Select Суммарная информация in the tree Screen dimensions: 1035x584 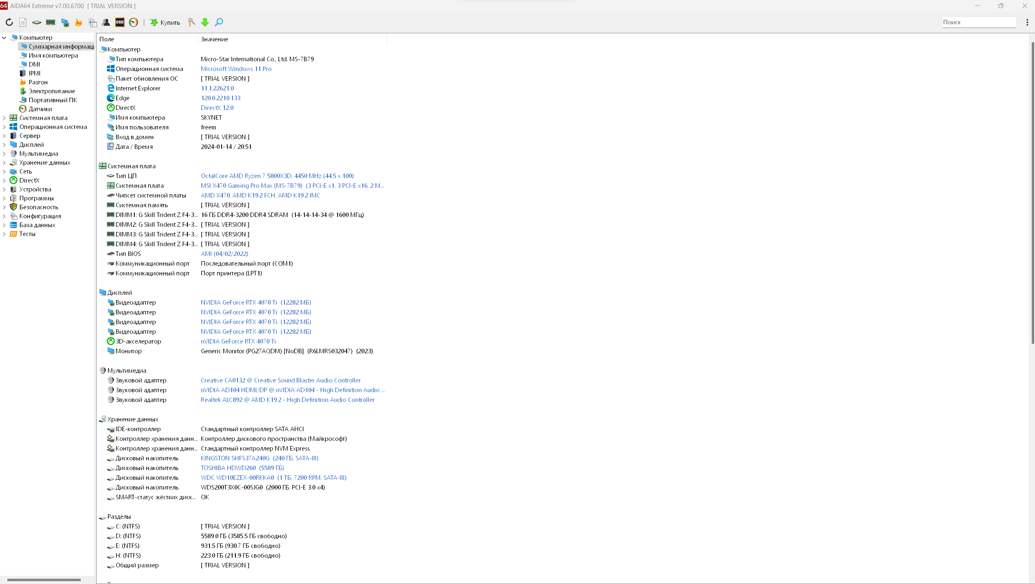pos(56,47)
